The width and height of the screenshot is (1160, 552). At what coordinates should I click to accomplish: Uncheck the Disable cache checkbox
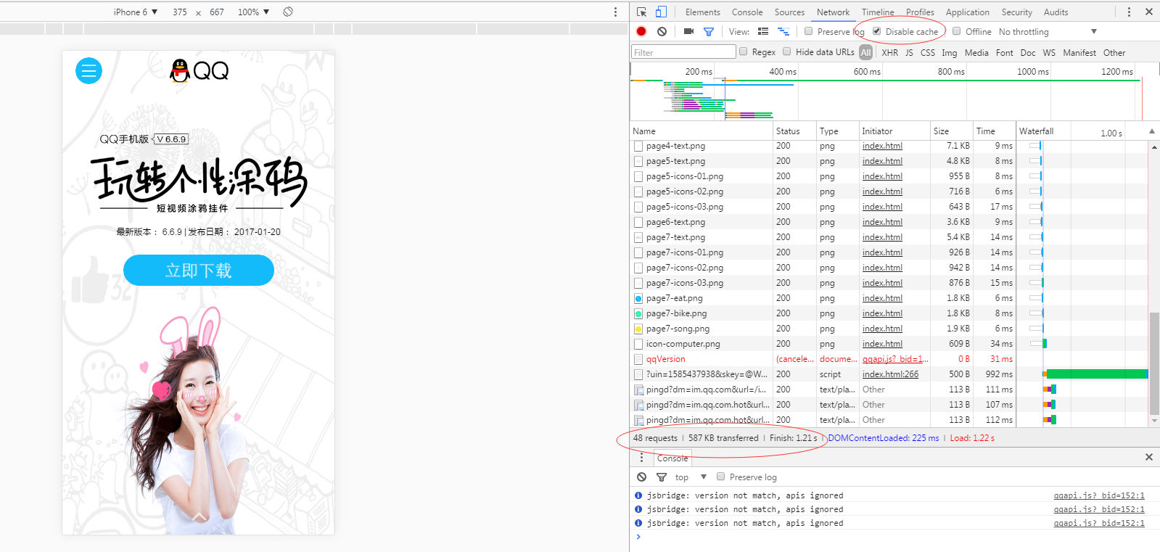coord(876,31)
